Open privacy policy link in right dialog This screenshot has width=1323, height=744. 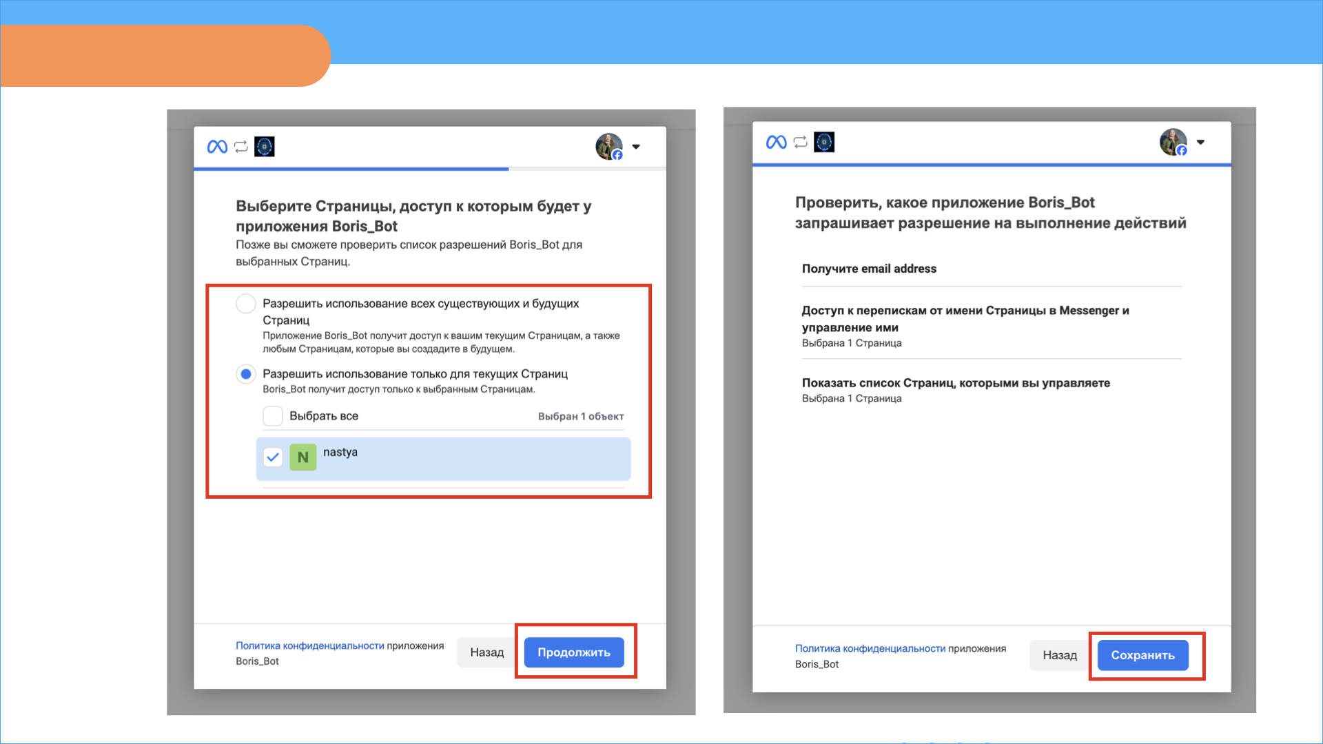point(870,648)
